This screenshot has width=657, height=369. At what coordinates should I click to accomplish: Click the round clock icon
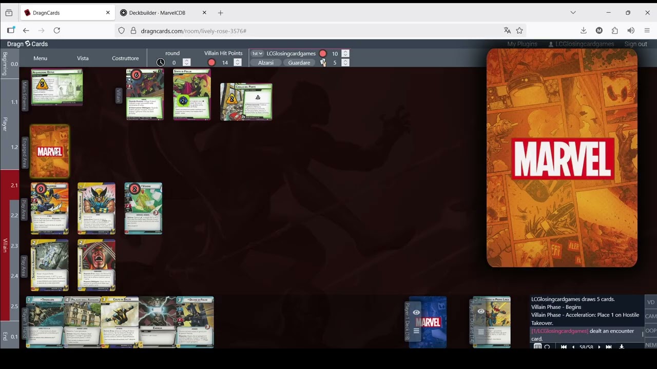click(161, 63)
